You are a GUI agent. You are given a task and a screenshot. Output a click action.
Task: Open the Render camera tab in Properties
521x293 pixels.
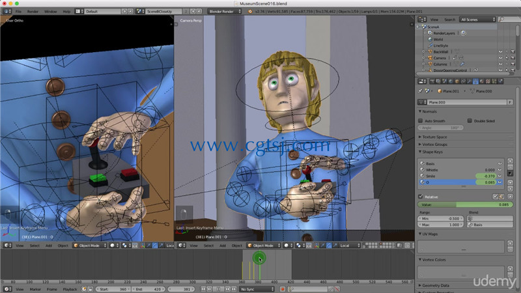[432, 81]
